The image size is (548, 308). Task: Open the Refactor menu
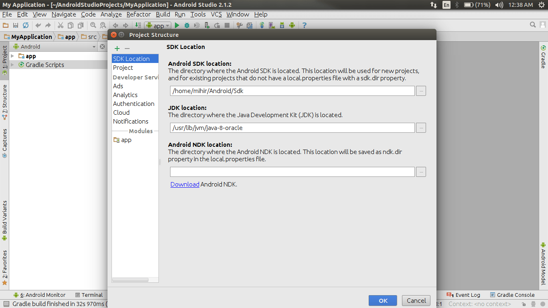tap(138, 14)
